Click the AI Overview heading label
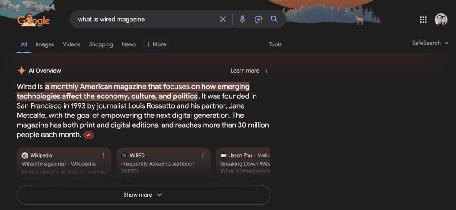Image resolution: width=456 pixels, height=210 pixels. pyautogui.click(x=45, y=71)
